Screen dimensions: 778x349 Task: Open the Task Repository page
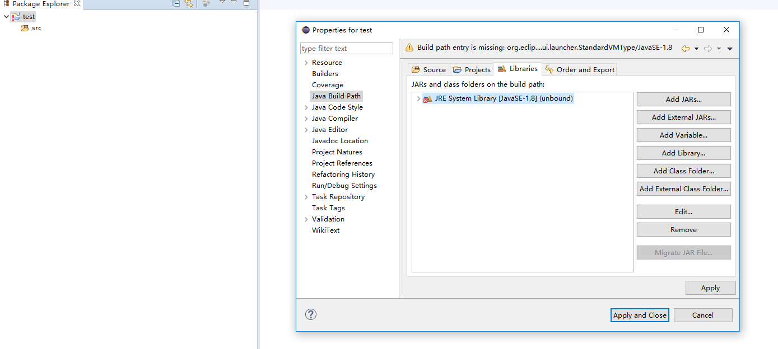pyautogui.click(x=338, y=197)
